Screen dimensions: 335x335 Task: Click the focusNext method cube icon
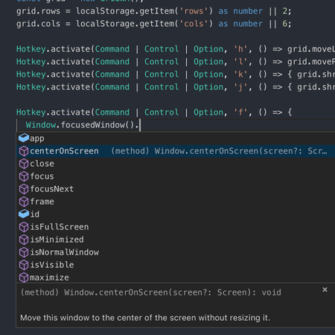coord(24,189)
